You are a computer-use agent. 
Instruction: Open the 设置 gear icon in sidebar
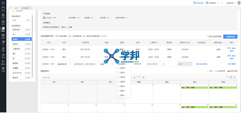[x=3, y=69]
